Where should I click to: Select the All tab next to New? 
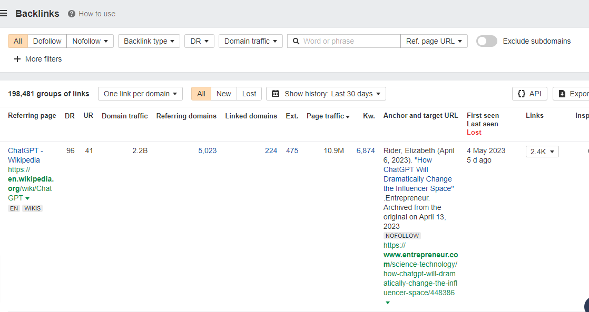point(201,94)
